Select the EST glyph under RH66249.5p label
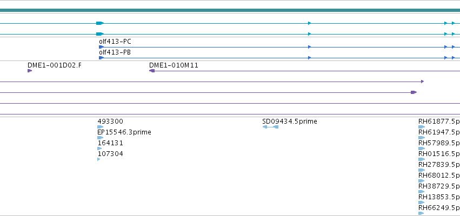The image size is (460, 216). (421, 214)
